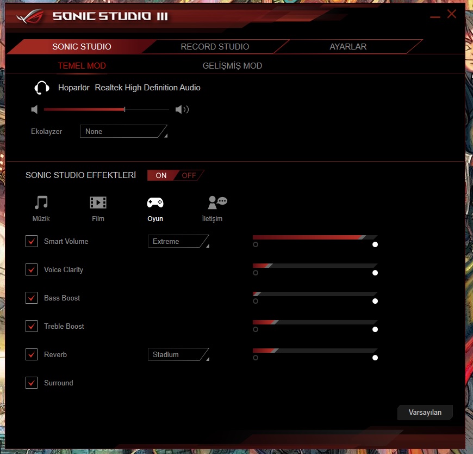Set Reverb to maximum via right dot
473x454 pixels.
click(375, 358)
